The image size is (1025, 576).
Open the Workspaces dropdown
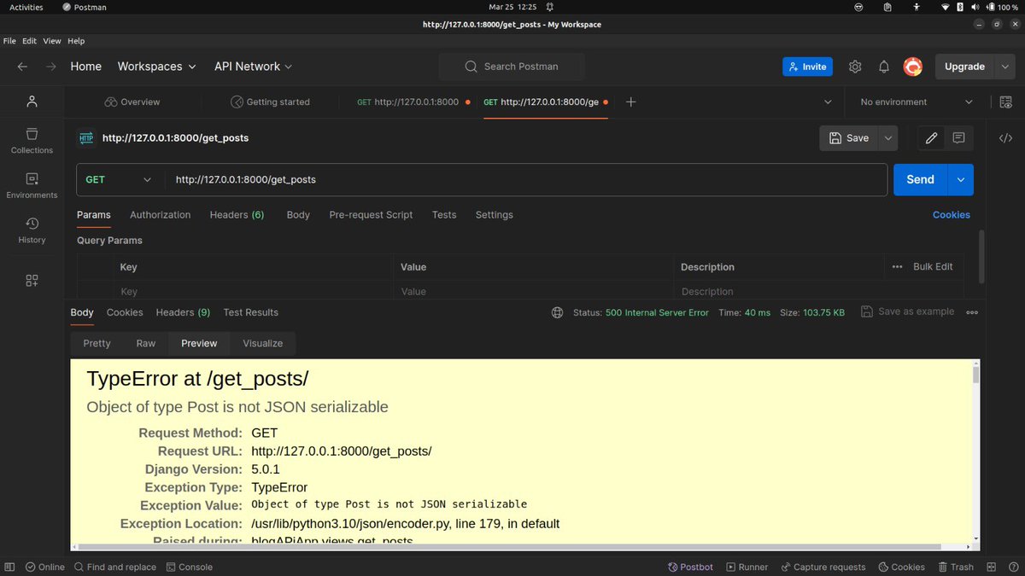tap(156, 67)
